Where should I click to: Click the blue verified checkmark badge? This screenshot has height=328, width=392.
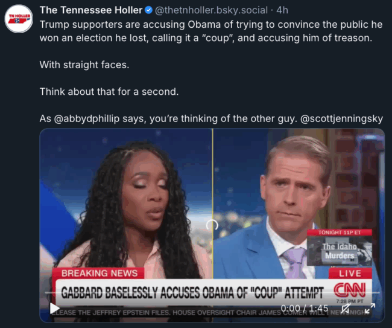tap(149, 10)
